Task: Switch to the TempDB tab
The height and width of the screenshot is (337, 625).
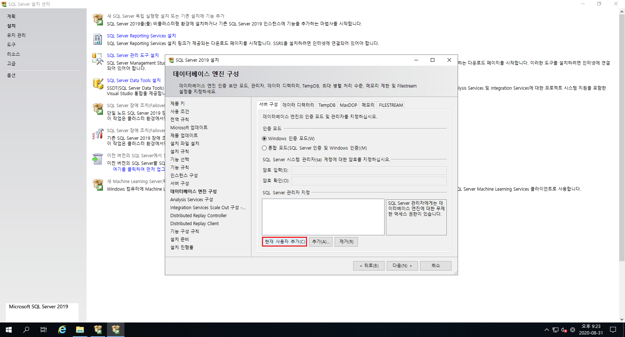Action: (327, 105)
